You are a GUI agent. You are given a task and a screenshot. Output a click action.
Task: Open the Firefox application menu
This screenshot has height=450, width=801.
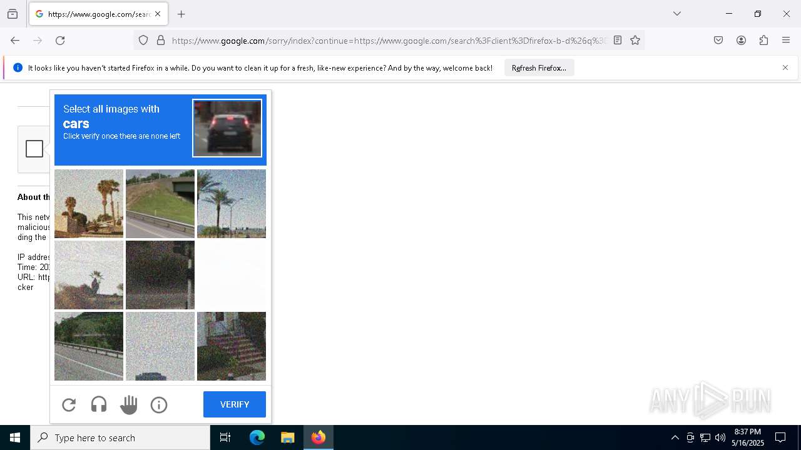tap(786, 41)
